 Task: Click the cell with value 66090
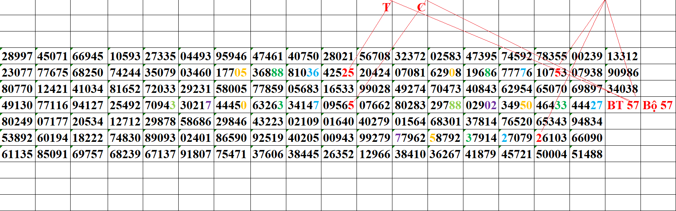587,138
